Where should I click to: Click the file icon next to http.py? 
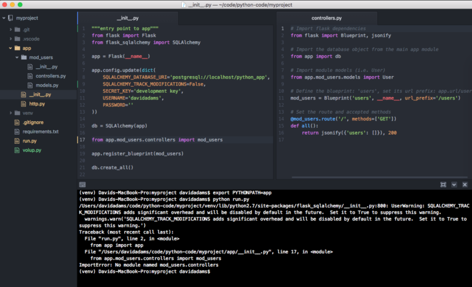25,104
